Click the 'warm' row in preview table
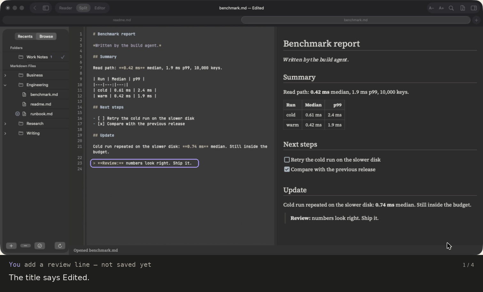Image resolution: width=483 pixels, height=292 pixels. coord(314,125)
